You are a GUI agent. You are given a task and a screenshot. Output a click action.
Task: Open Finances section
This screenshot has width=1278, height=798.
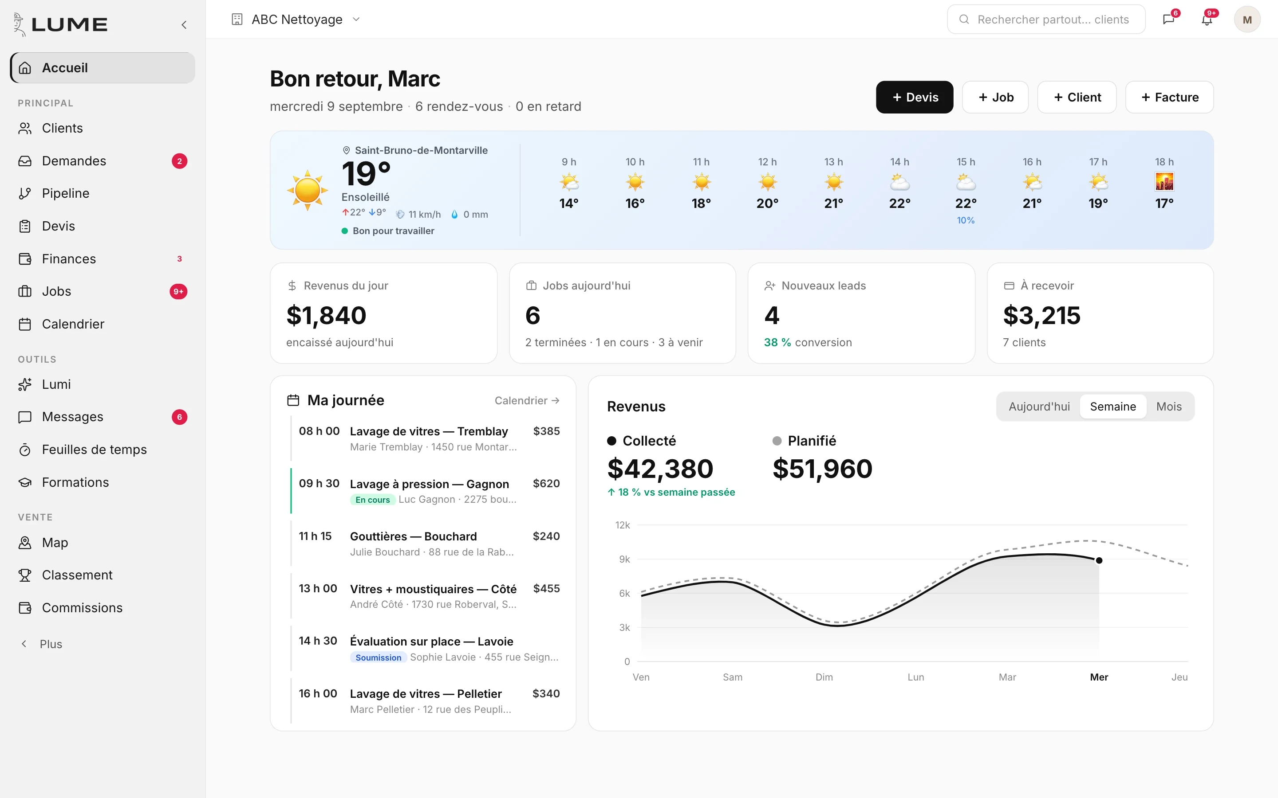pyautogui.click(x=103, y=258)
